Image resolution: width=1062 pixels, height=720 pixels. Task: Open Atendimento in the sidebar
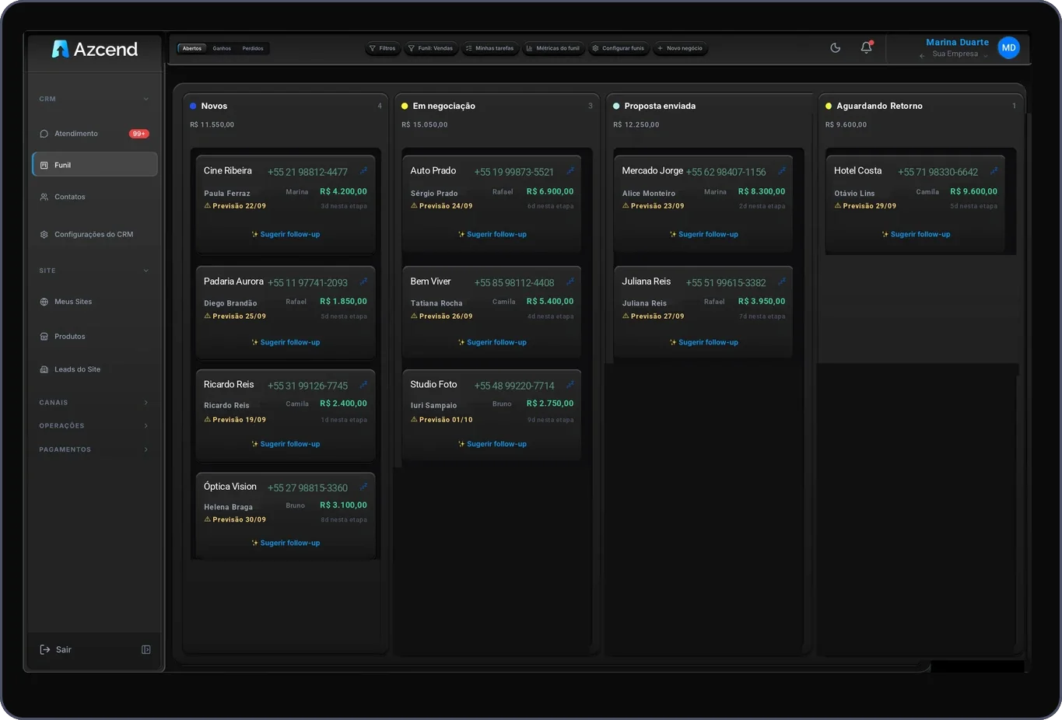click(94, 134)
